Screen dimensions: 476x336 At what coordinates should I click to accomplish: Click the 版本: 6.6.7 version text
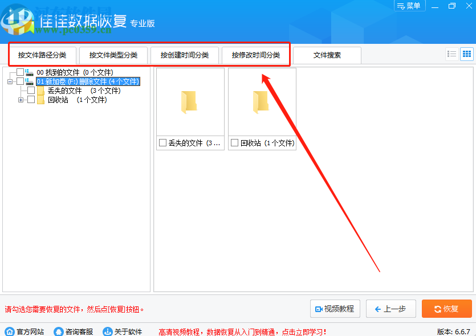454,332
